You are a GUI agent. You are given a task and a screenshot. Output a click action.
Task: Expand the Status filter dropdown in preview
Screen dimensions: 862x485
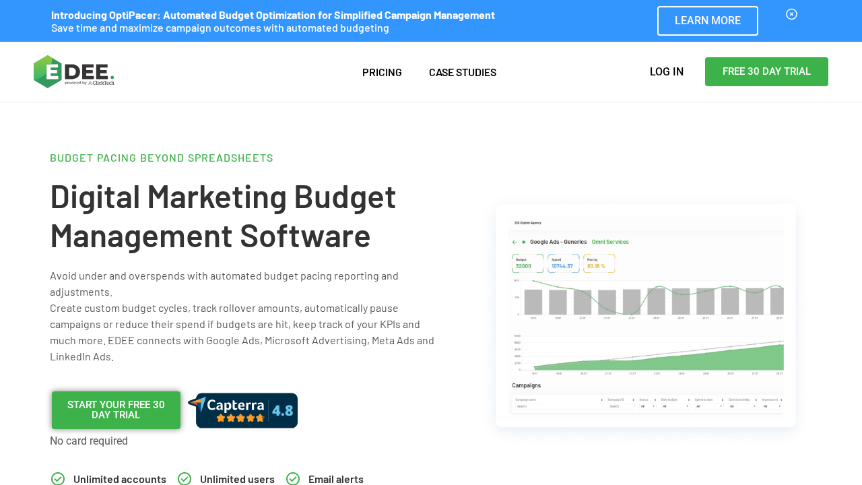646,406
